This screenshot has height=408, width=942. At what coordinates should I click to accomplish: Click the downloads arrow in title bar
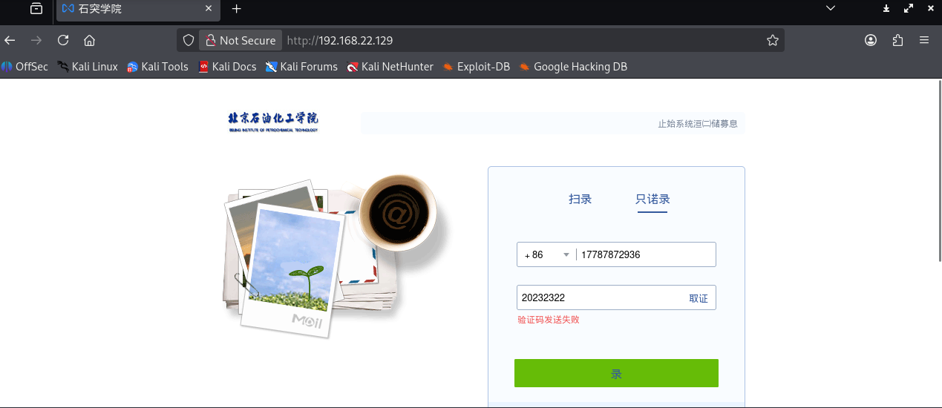(x=886, y=8)
